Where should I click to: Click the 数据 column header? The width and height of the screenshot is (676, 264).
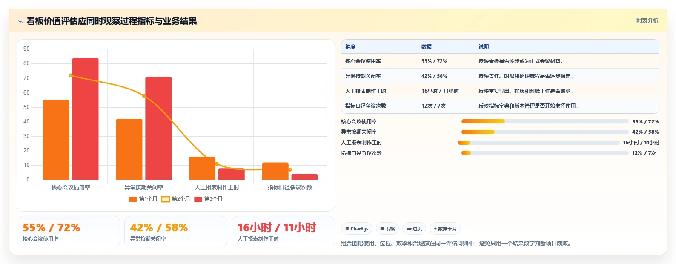(x=427, y=47)
